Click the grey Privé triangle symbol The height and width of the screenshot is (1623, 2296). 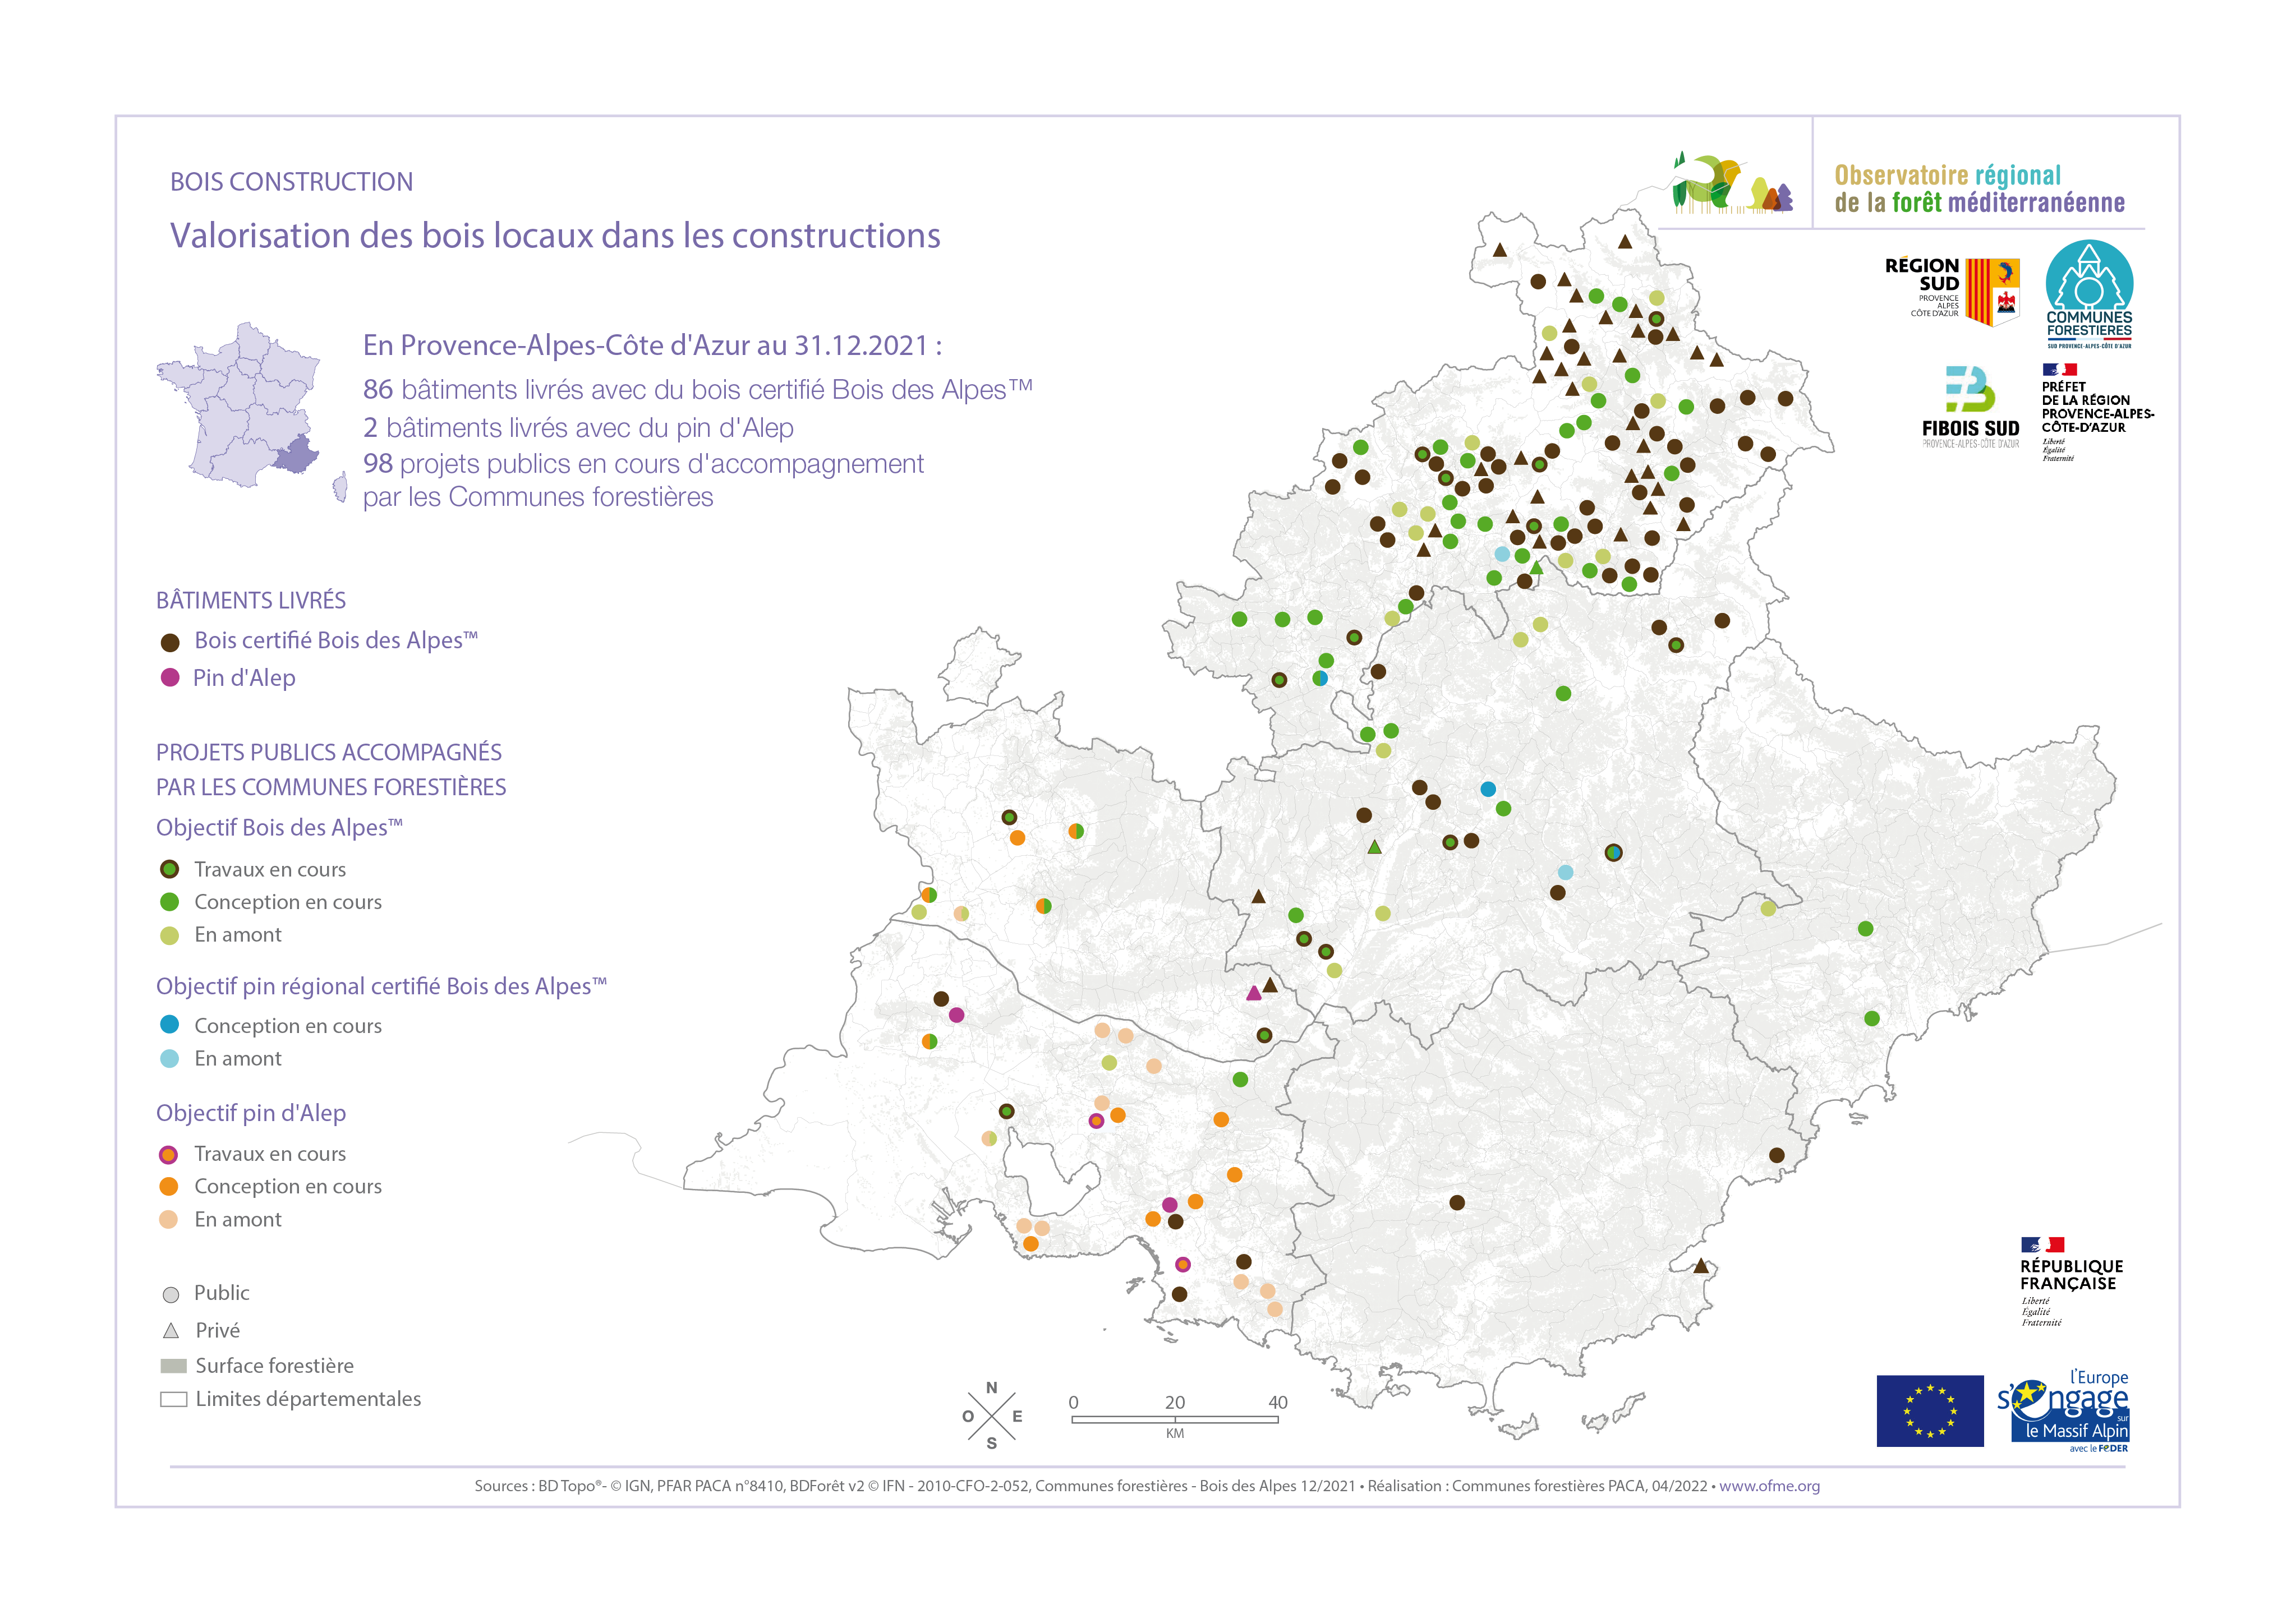click(171, 1331)
